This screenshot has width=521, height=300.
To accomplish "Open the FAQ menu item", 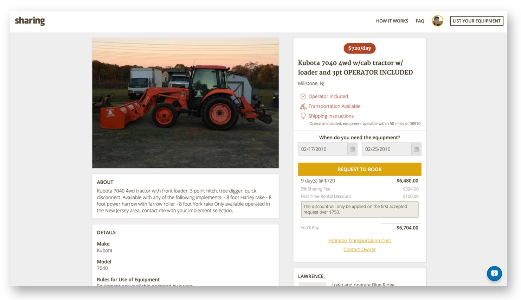I will click(x=420, y=21).
